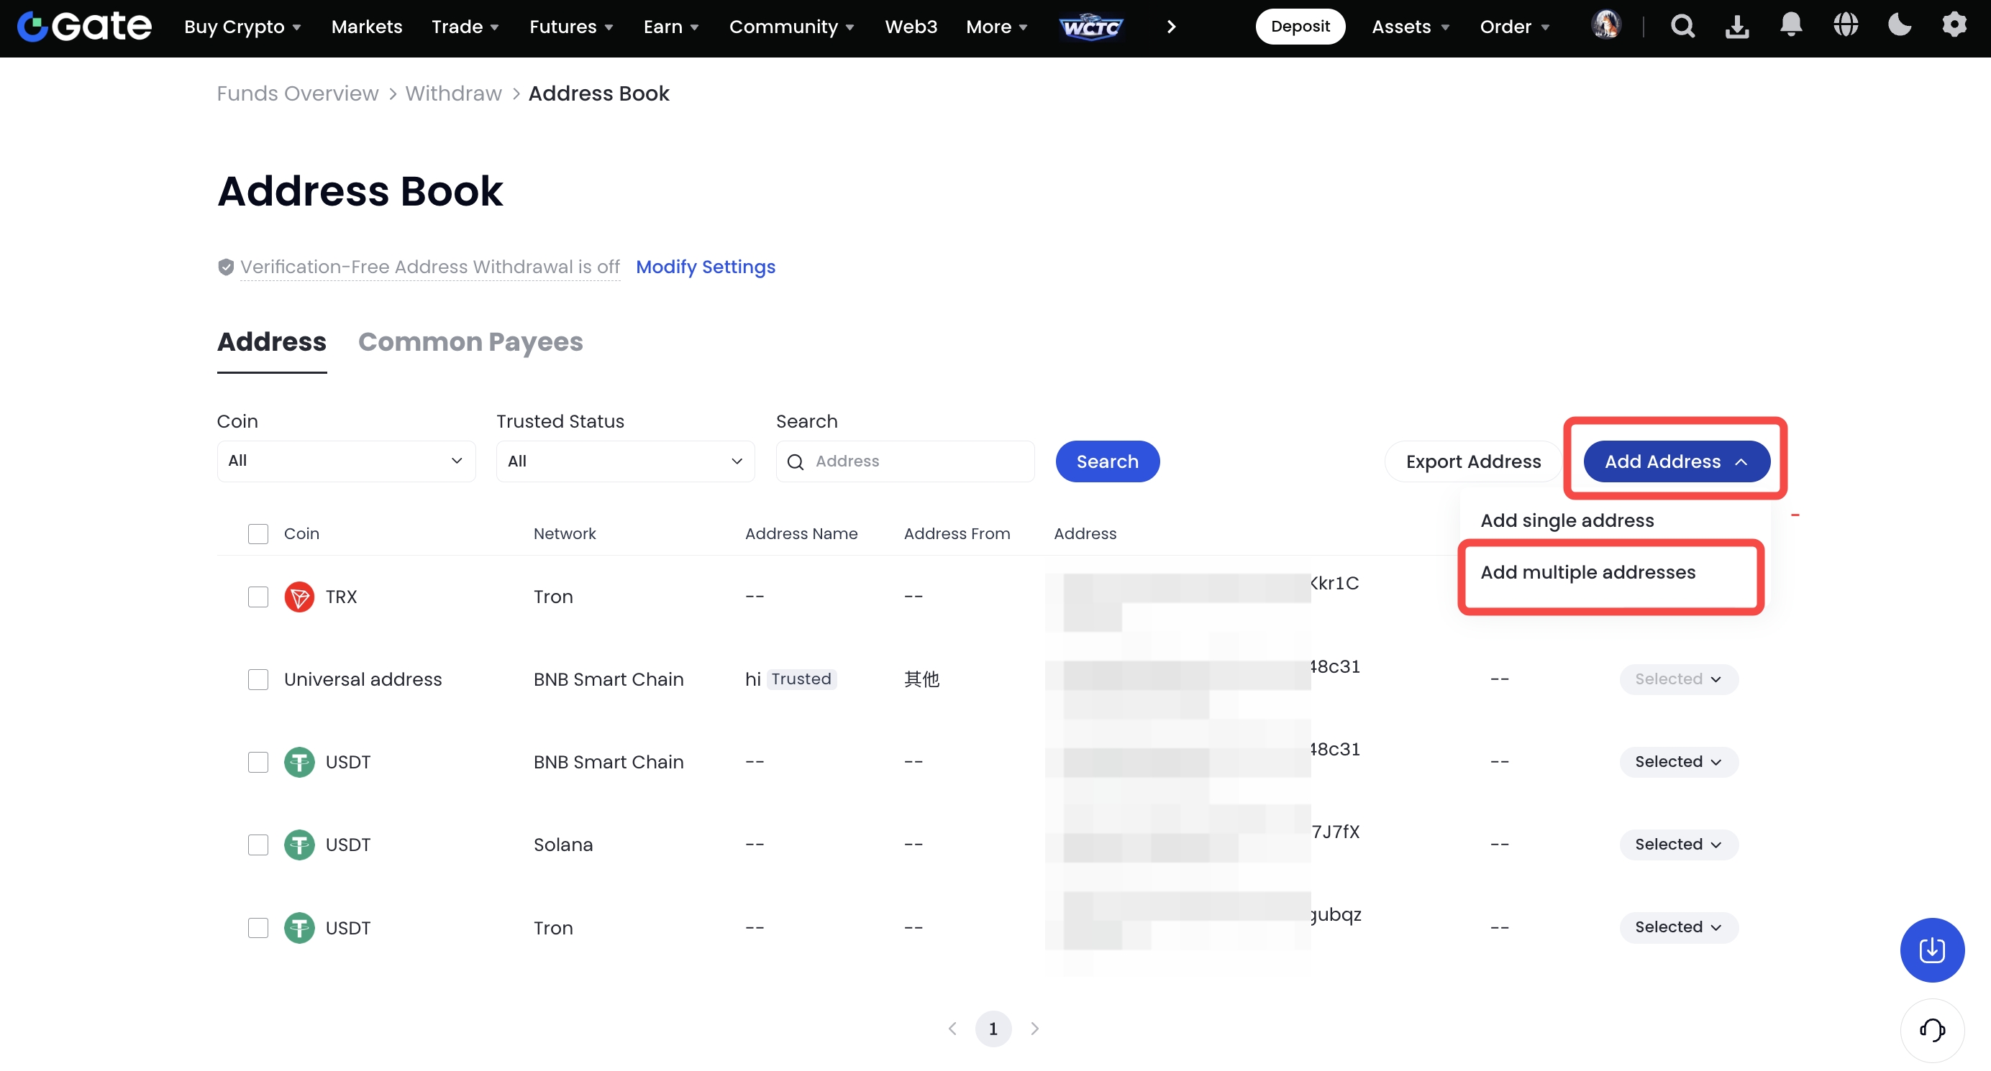
Task: Check the TRX row checkbox
Action: [258, 597]
